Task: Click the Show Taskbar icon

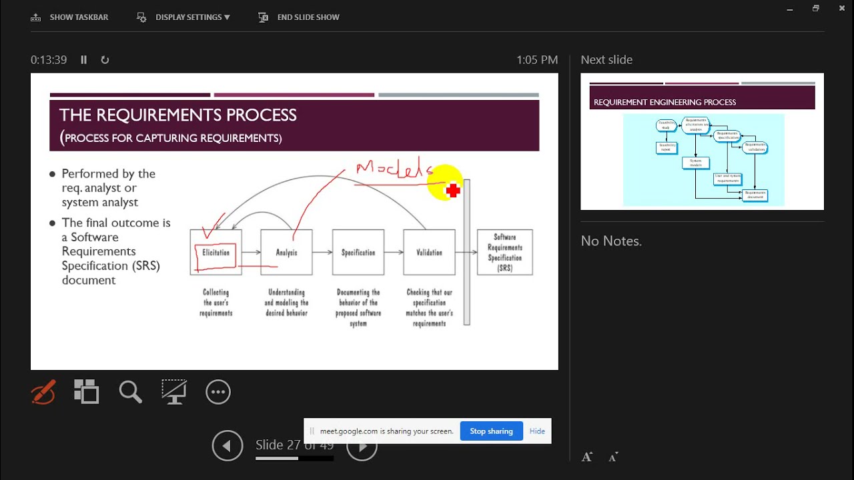Action: click(x=36, y=17)
